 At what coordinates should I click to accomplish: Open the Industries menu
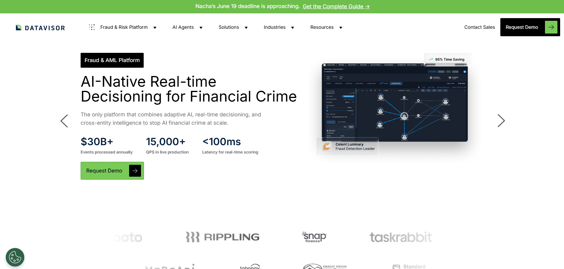(275, 27)
